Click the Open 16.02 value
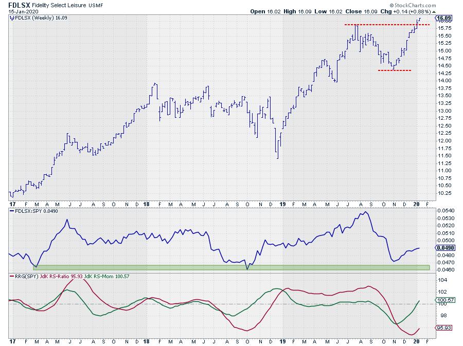Image resolution: width=463 pixels, height=346 pixels. 265,11
